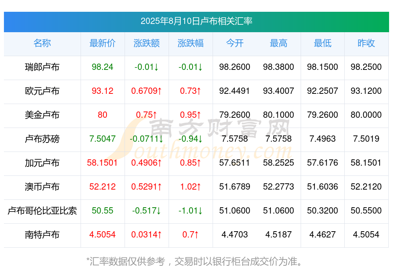Viewport: 393px width, 274px height.
Task: Click change value -0.0711↓
Action: coord(147,139)
